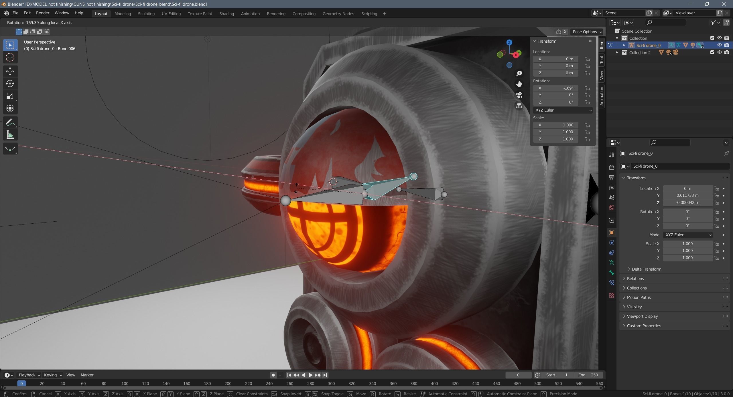Open the World properties tab
Image resolution: width=733 pixels, height=397 pixels.
tap(612, 207)
